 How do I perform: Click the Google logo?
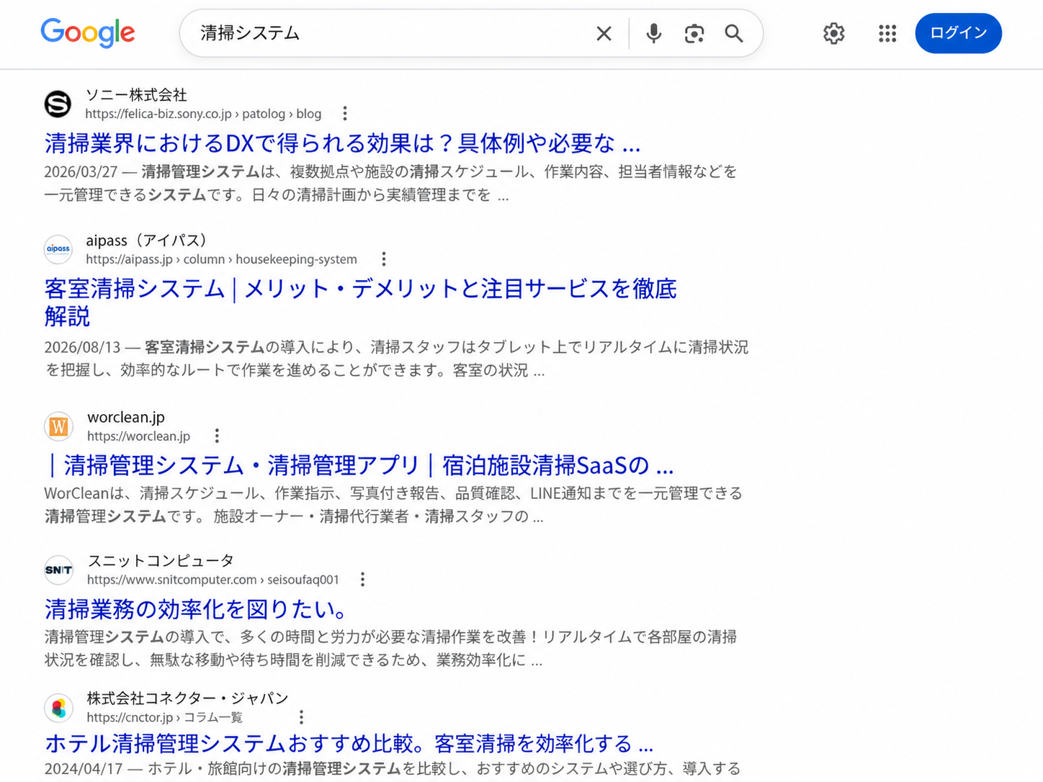point(88,33)
